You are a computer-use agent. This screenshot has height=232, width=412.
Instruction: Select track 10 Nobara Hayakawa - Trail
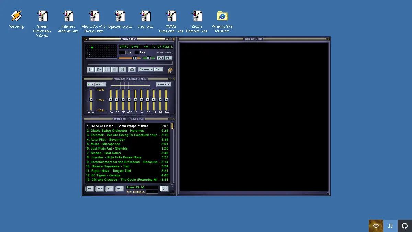click(x=127, y=166)
